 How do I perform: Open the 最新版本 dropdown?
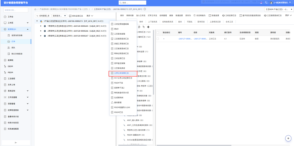tap(59, 16)
